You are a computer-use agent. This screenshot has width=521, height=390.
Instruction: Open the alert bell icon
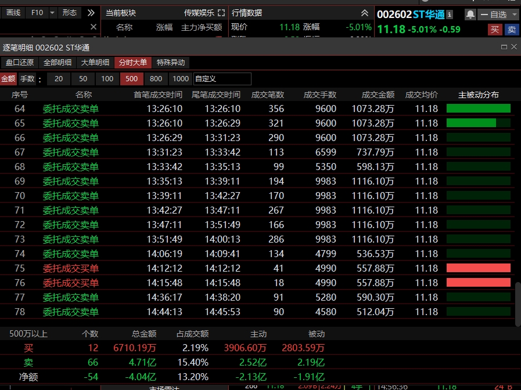coord(470,15)
